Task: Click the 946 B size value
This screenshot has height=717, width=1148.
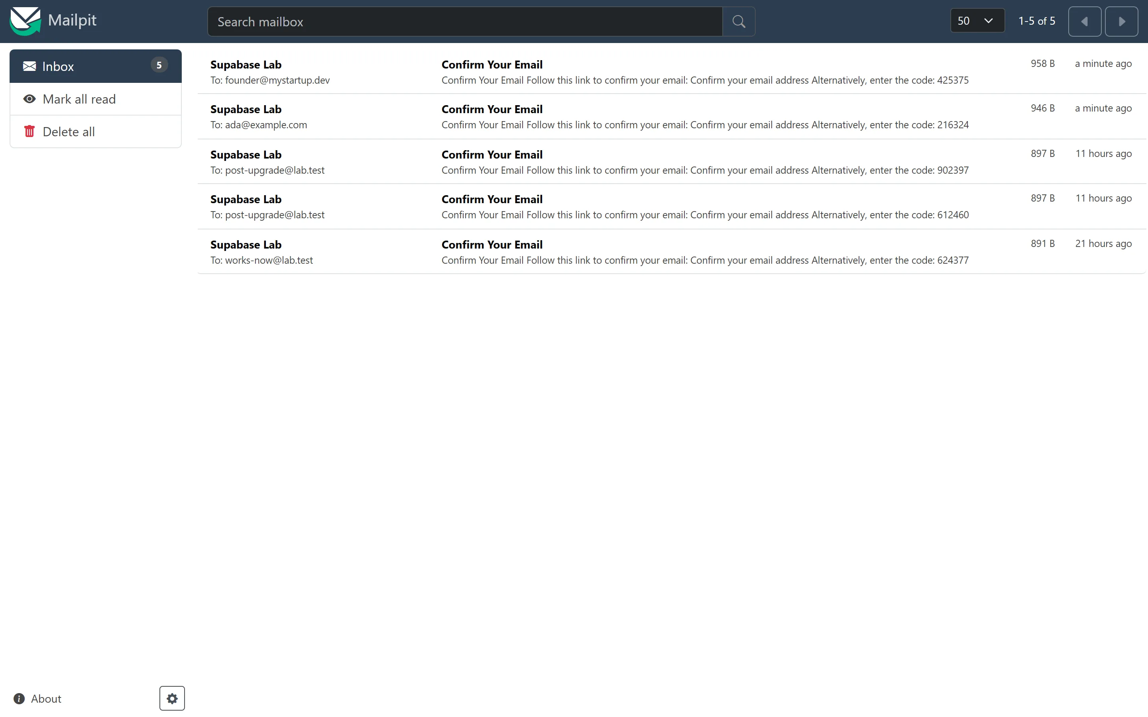Action: (1042, 108)
